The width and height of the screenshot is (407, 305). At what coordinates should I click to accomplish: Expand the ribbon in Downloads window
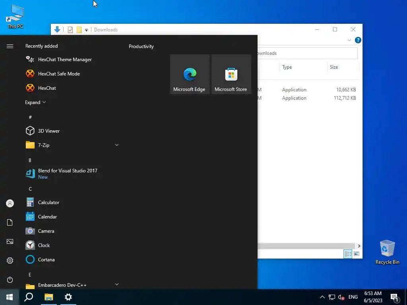click(349, 40)
